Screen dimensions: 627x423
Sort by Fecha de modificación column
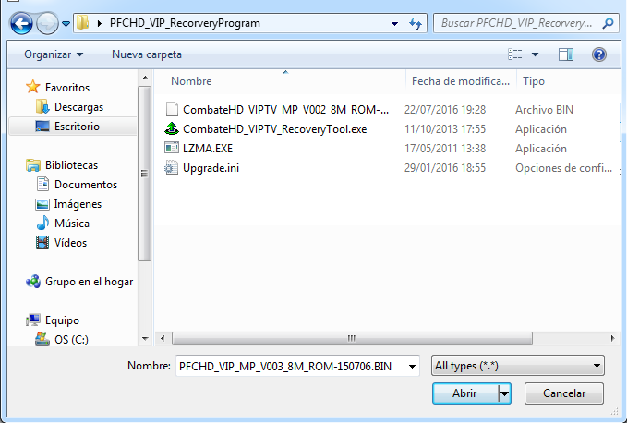(461, 81)
